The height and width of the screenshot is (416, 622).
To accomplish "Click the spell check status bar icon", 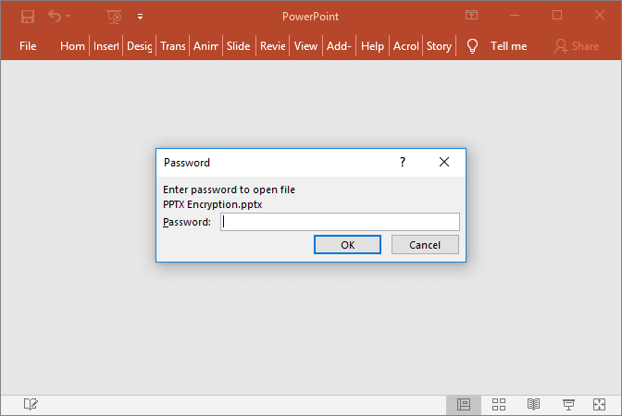I will (x=31, y=404).
